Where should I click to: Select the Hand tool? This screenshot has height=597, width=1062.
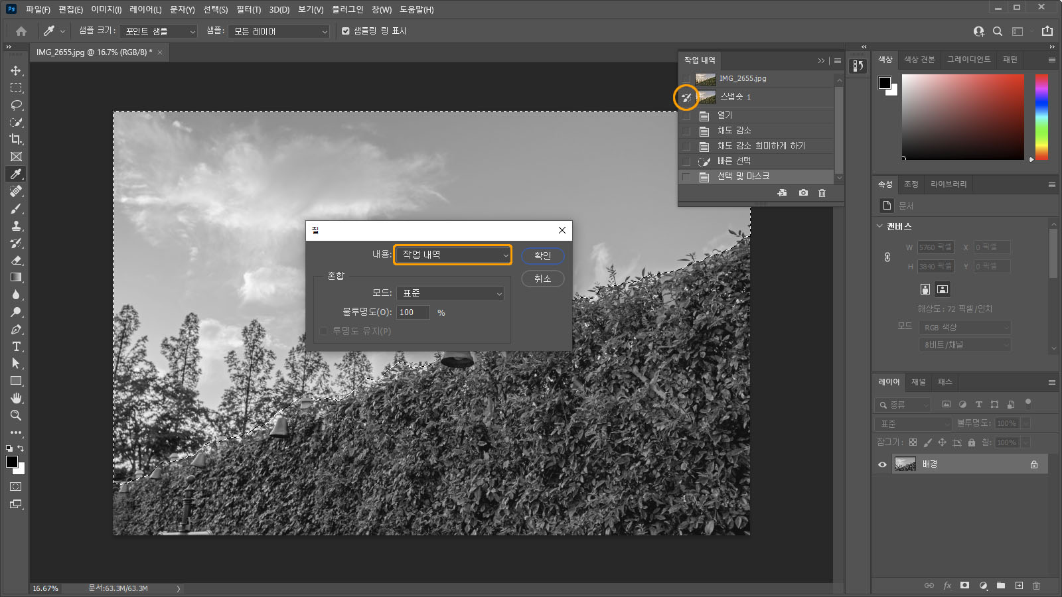point(16,398)
